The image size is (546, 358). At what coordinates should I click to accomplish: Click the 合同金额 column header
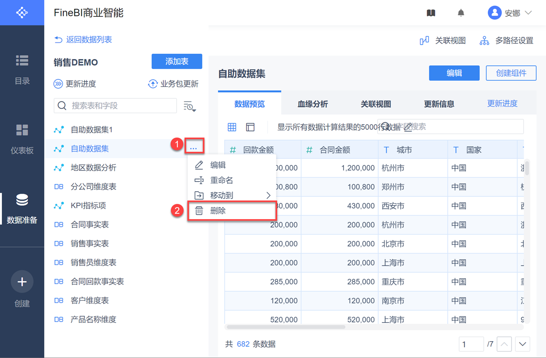[339, 149]
